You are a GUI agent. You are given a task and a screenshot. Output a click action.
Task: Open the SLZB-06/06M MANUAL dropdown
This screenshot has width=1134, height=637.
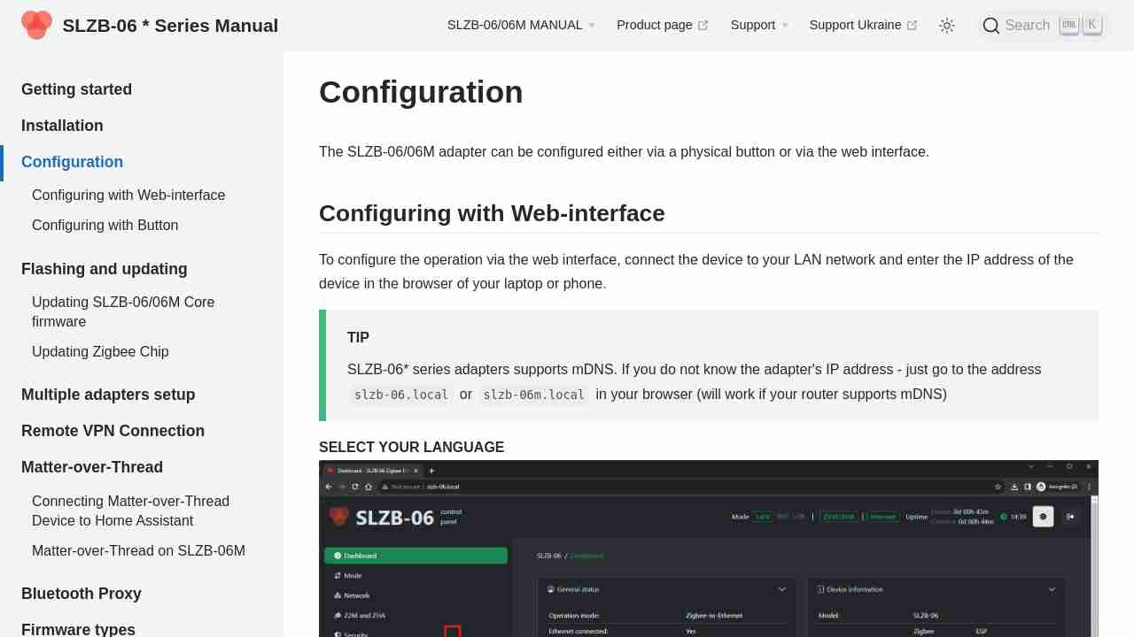[x=521, y=26]
